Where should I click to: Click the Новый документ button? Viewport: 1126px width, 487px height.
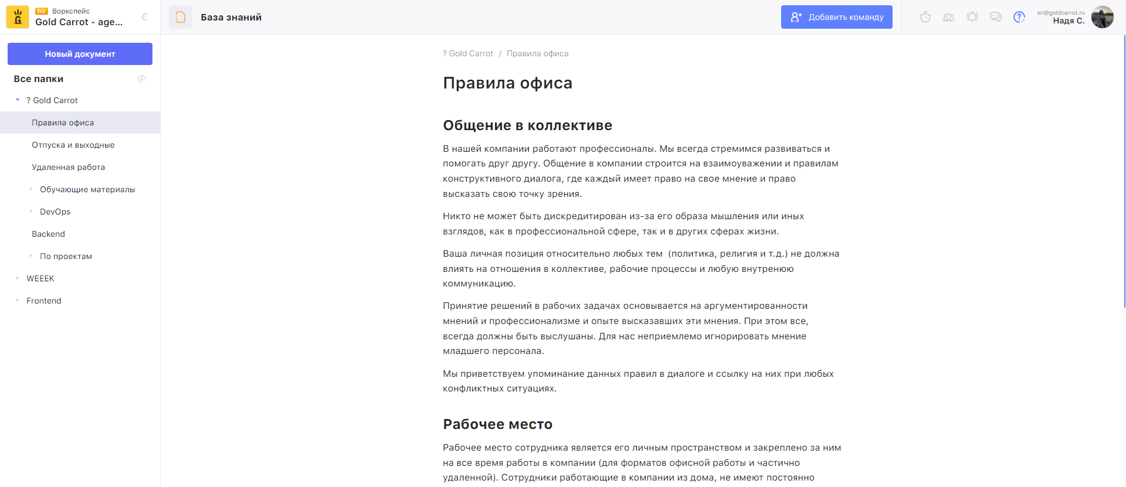coord(80,54)
